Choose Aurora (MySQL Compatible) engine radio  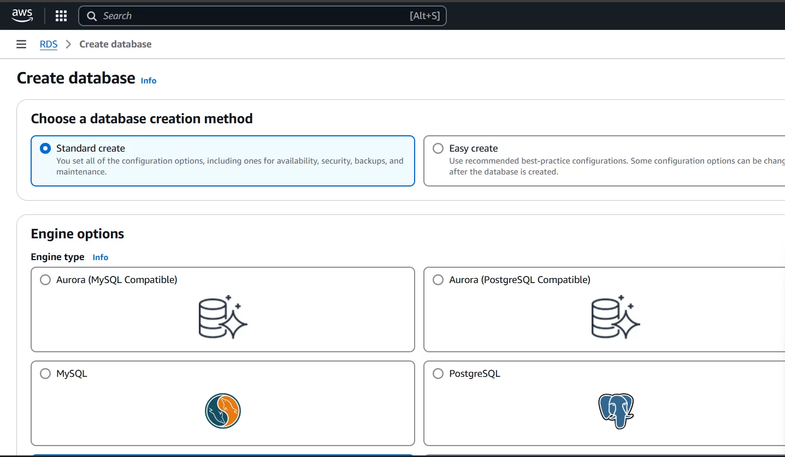45,280
